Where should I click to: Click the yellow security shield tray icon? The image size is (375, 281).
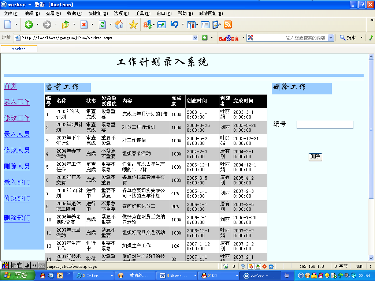click(327, 276)
